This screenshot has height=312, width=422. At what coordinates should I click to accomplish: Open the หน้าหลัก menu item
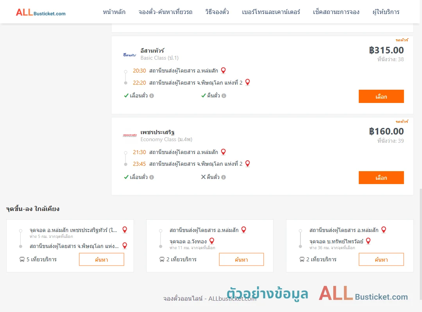pos(114,12)
